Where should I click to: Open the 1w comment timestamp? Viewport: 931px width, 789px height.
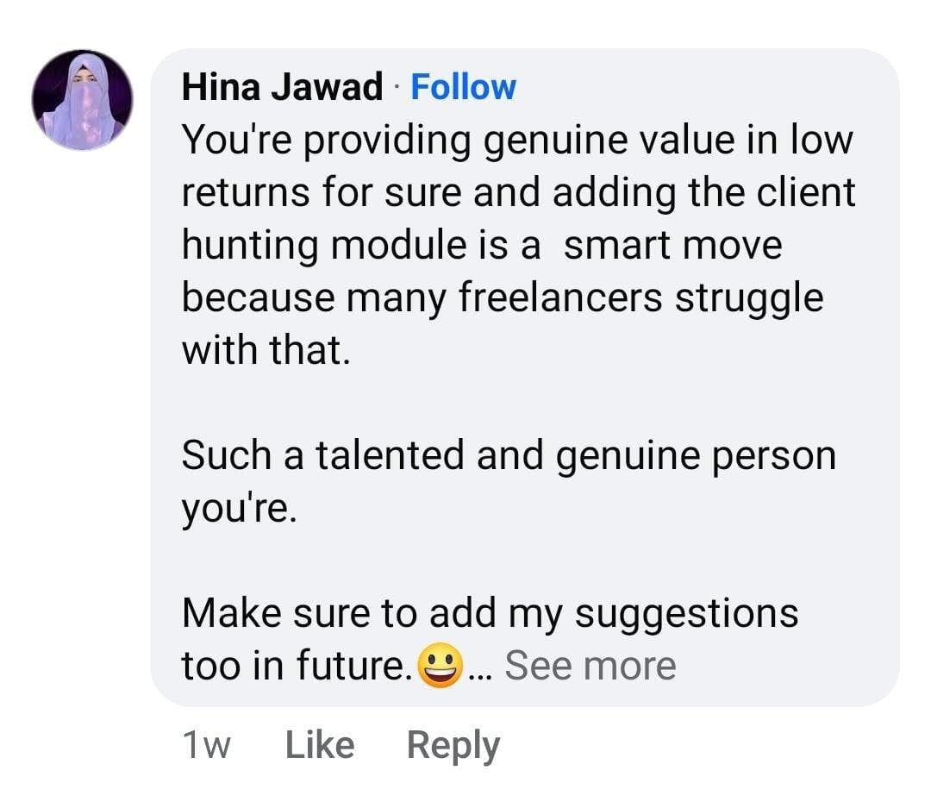pyautogui.click(x=206, y=745)
